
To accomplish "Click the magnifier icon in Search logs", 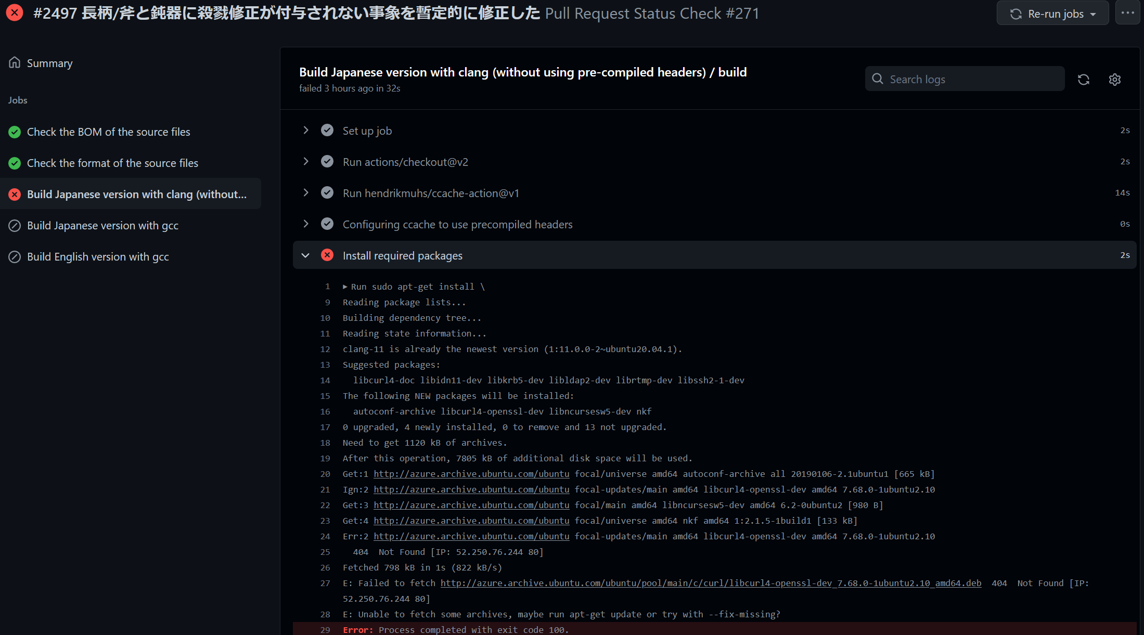I will pos(878,79).
